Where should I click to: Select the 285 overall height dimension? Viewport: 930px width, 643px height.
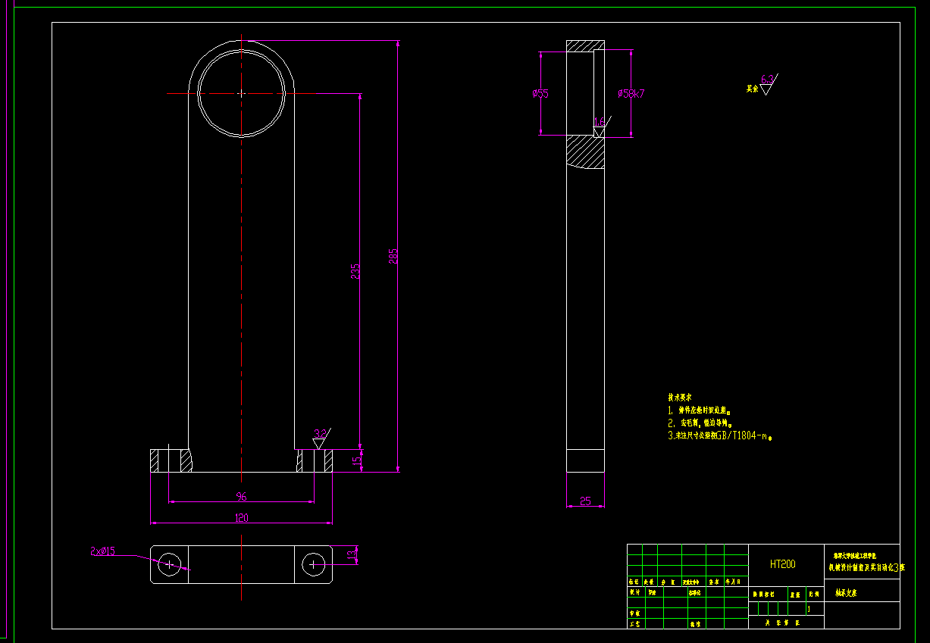(393, 256)
